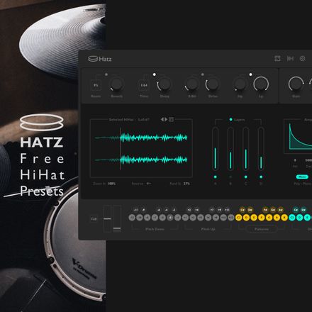Trigger the yellow E key
312x312 pixels.
point(254,218)
